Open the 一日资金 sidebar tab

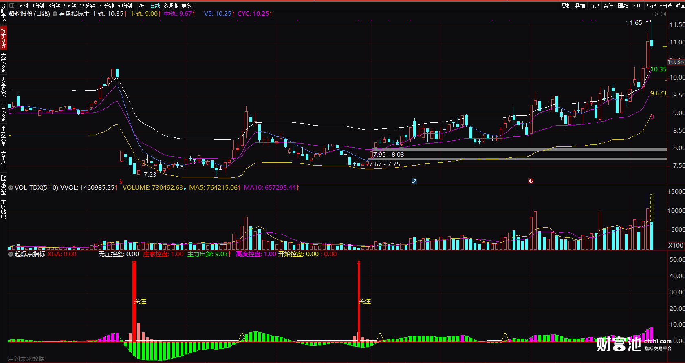(3, 111)
